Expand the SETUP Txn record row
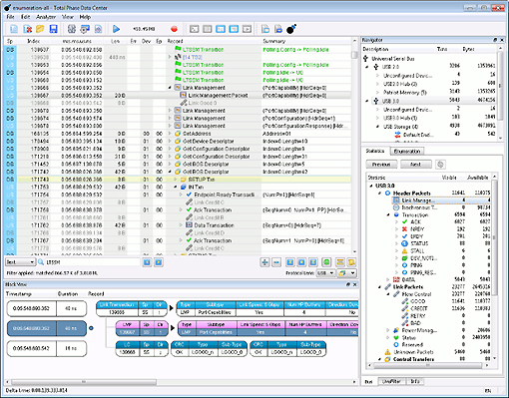The height and width of the screenshot is (398, 509). click(x=176, y=180)
